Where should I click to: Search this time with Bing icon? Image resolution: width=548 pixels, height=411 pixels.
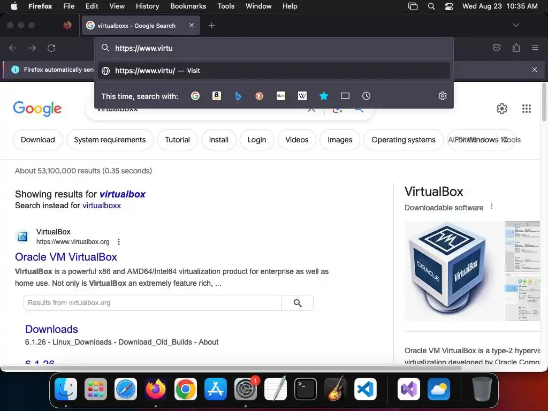click(x=238, y=96)
